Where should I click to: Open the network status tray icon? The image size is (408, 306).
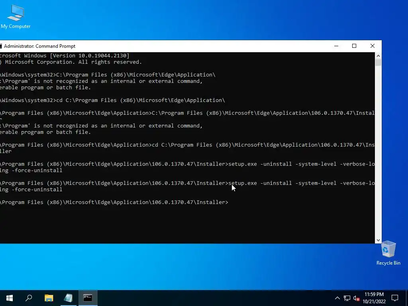[x=347, y=298]
